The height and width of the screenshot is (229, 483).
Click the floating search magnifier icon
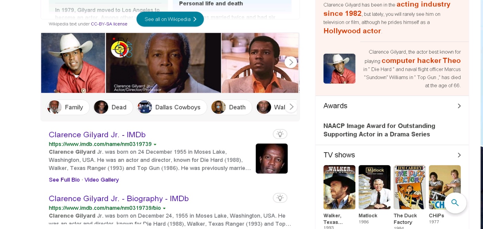455,203
